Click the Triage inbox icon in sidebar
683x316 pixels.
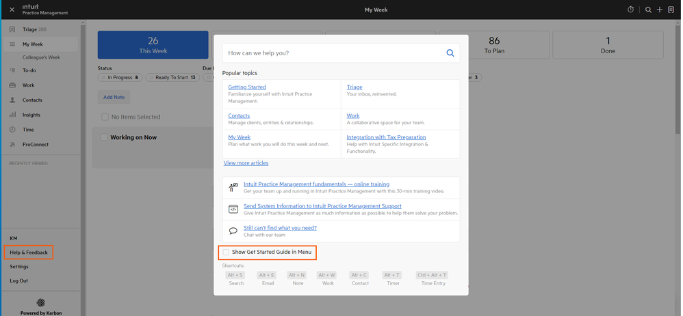(x=12, y=30)
